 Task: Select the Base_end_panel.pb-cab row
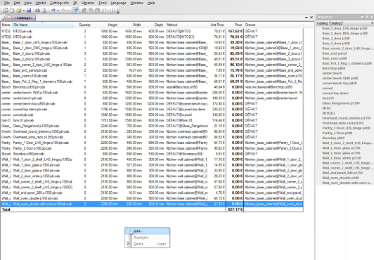point(152,70)
